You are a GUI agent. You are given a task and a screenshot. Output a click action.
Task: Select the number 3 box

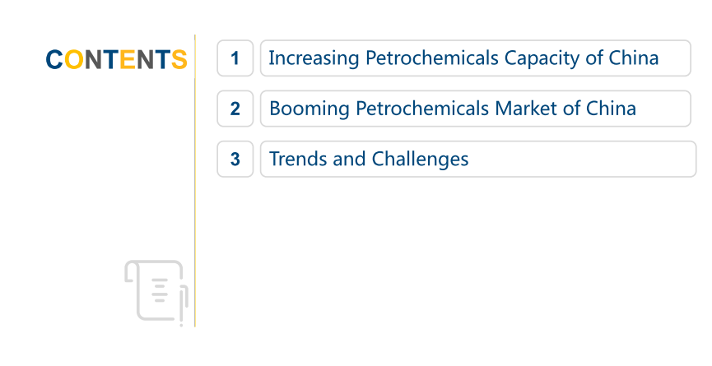(235, 159)
